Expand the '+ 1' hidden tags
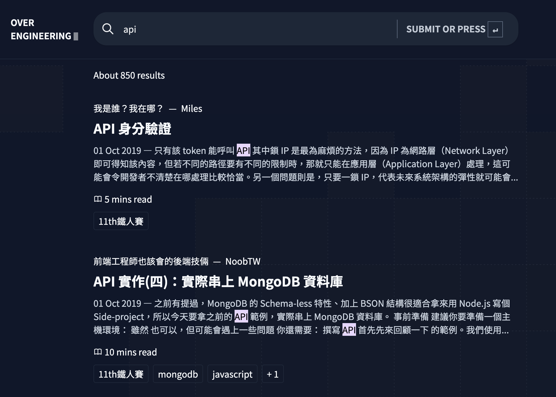556x397 pixels. point(272,374)
